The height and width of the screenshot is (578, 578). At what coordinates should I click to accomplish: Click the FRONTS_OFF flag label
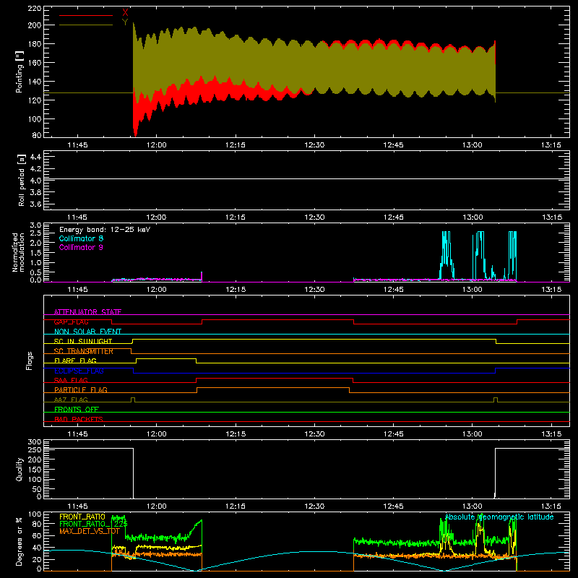coord(77,409)
